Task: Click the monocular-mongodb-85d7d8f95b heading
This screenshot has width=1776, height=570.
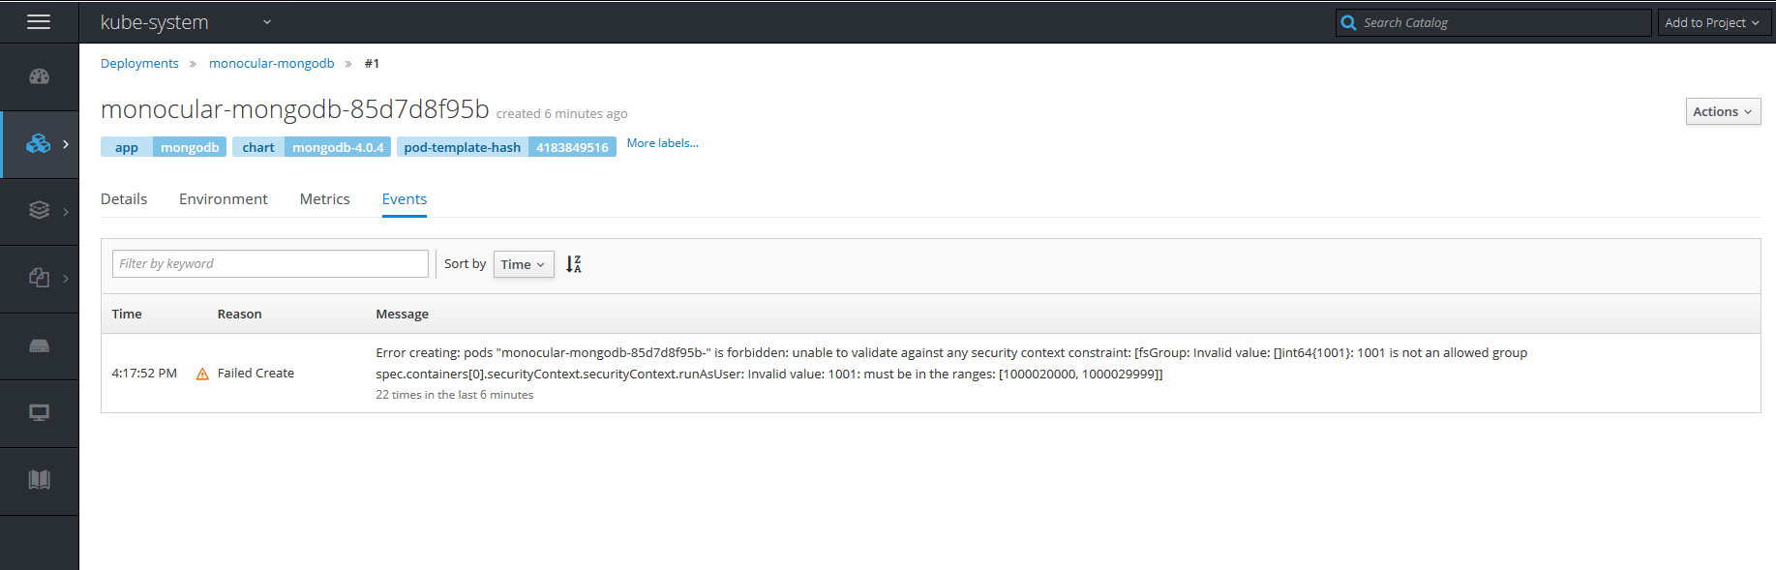Action: point(295,109)
